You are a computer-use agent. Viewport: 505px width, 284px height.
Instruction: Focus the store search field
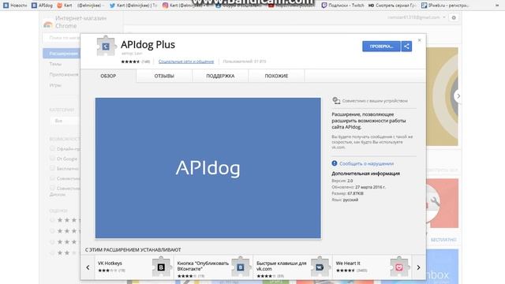62,38
